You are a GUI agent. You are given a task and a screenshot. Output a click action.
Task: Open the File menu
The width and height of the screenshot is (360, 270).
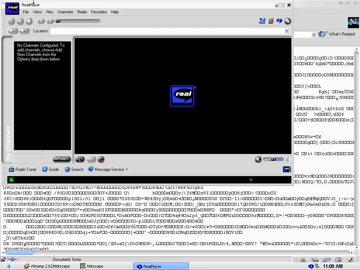tap(26, 12)
